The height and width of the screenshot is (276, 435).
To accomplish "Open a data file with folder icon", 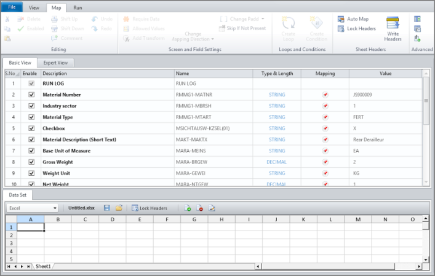I will pos(119,208).
